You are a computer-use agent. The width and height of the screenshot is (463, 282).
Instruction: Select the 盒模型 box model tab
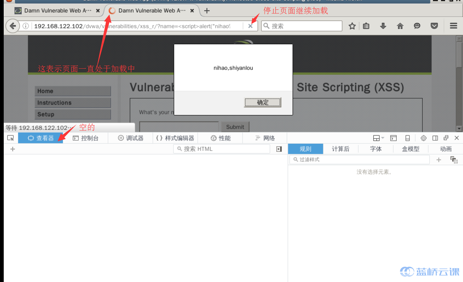pos(411,149)
